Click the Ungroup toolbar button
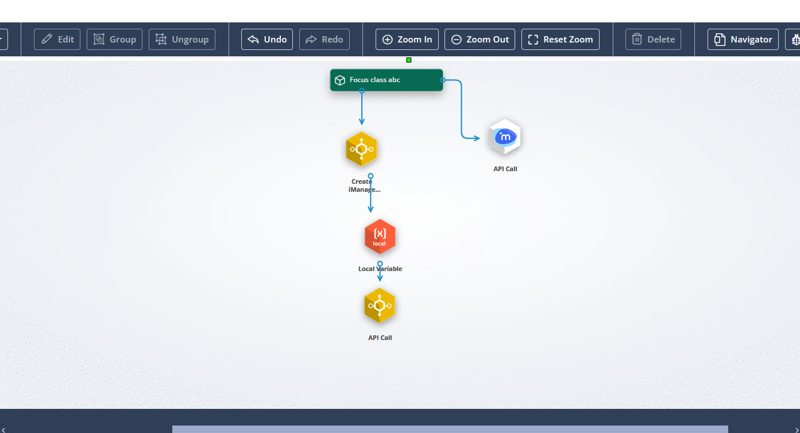The image size is (800, 433). [182, 39]
